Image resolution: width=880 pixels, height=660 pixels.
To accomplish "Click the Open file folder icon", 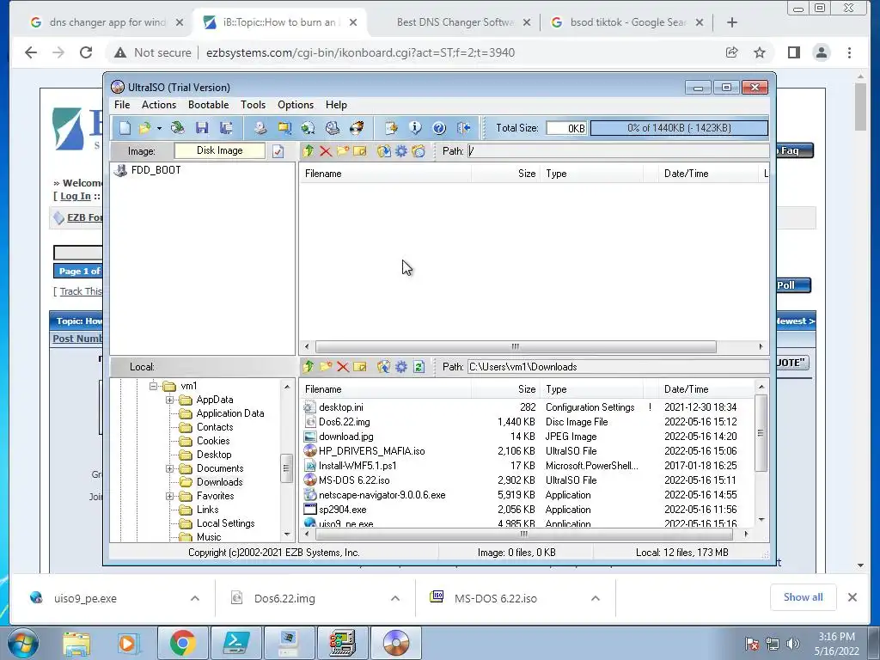I will [x=144, y=128].
